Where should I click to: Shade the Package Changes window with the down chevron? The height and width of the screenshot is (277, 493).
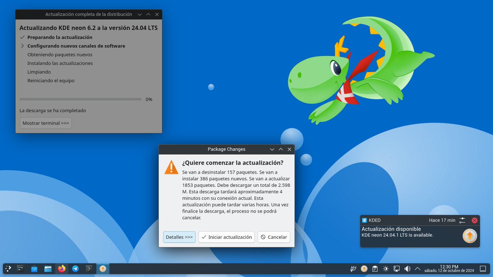click(x=272, y=149)
